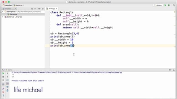Close the Run tab with red X
This screenshot has width=177, height=99.
click(x=3, y=92)
